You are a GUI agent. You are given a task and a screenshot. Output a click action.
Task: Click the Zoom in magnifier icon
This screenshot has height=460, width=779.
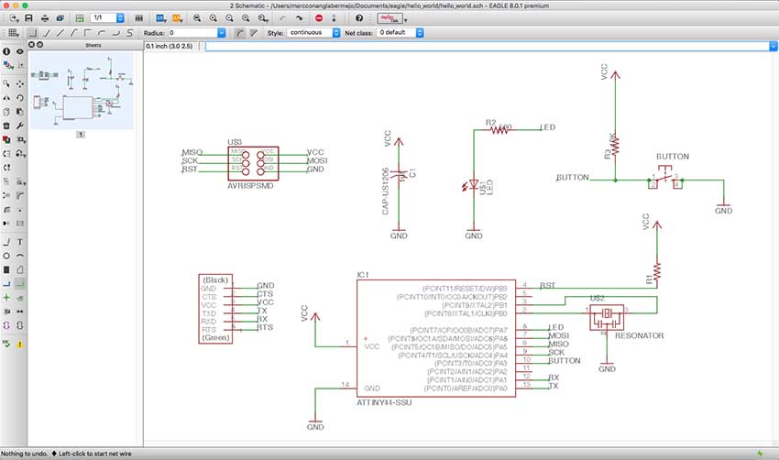coord(214,18)
